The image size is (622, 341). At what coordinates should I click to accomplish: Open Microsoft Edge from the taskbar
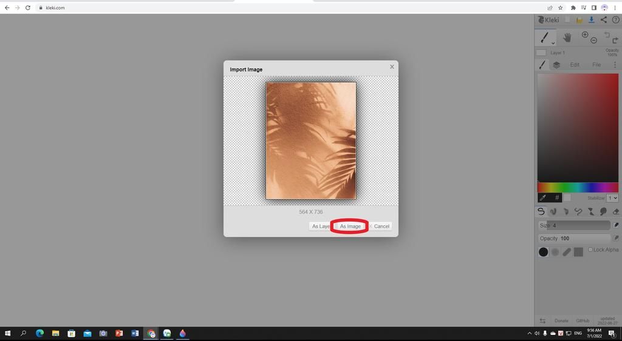[x=39, y=334]
